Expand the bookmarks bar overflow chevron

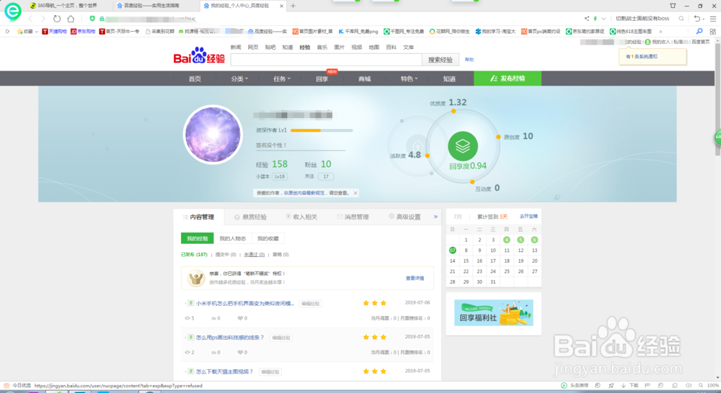(x=660, y=31)
